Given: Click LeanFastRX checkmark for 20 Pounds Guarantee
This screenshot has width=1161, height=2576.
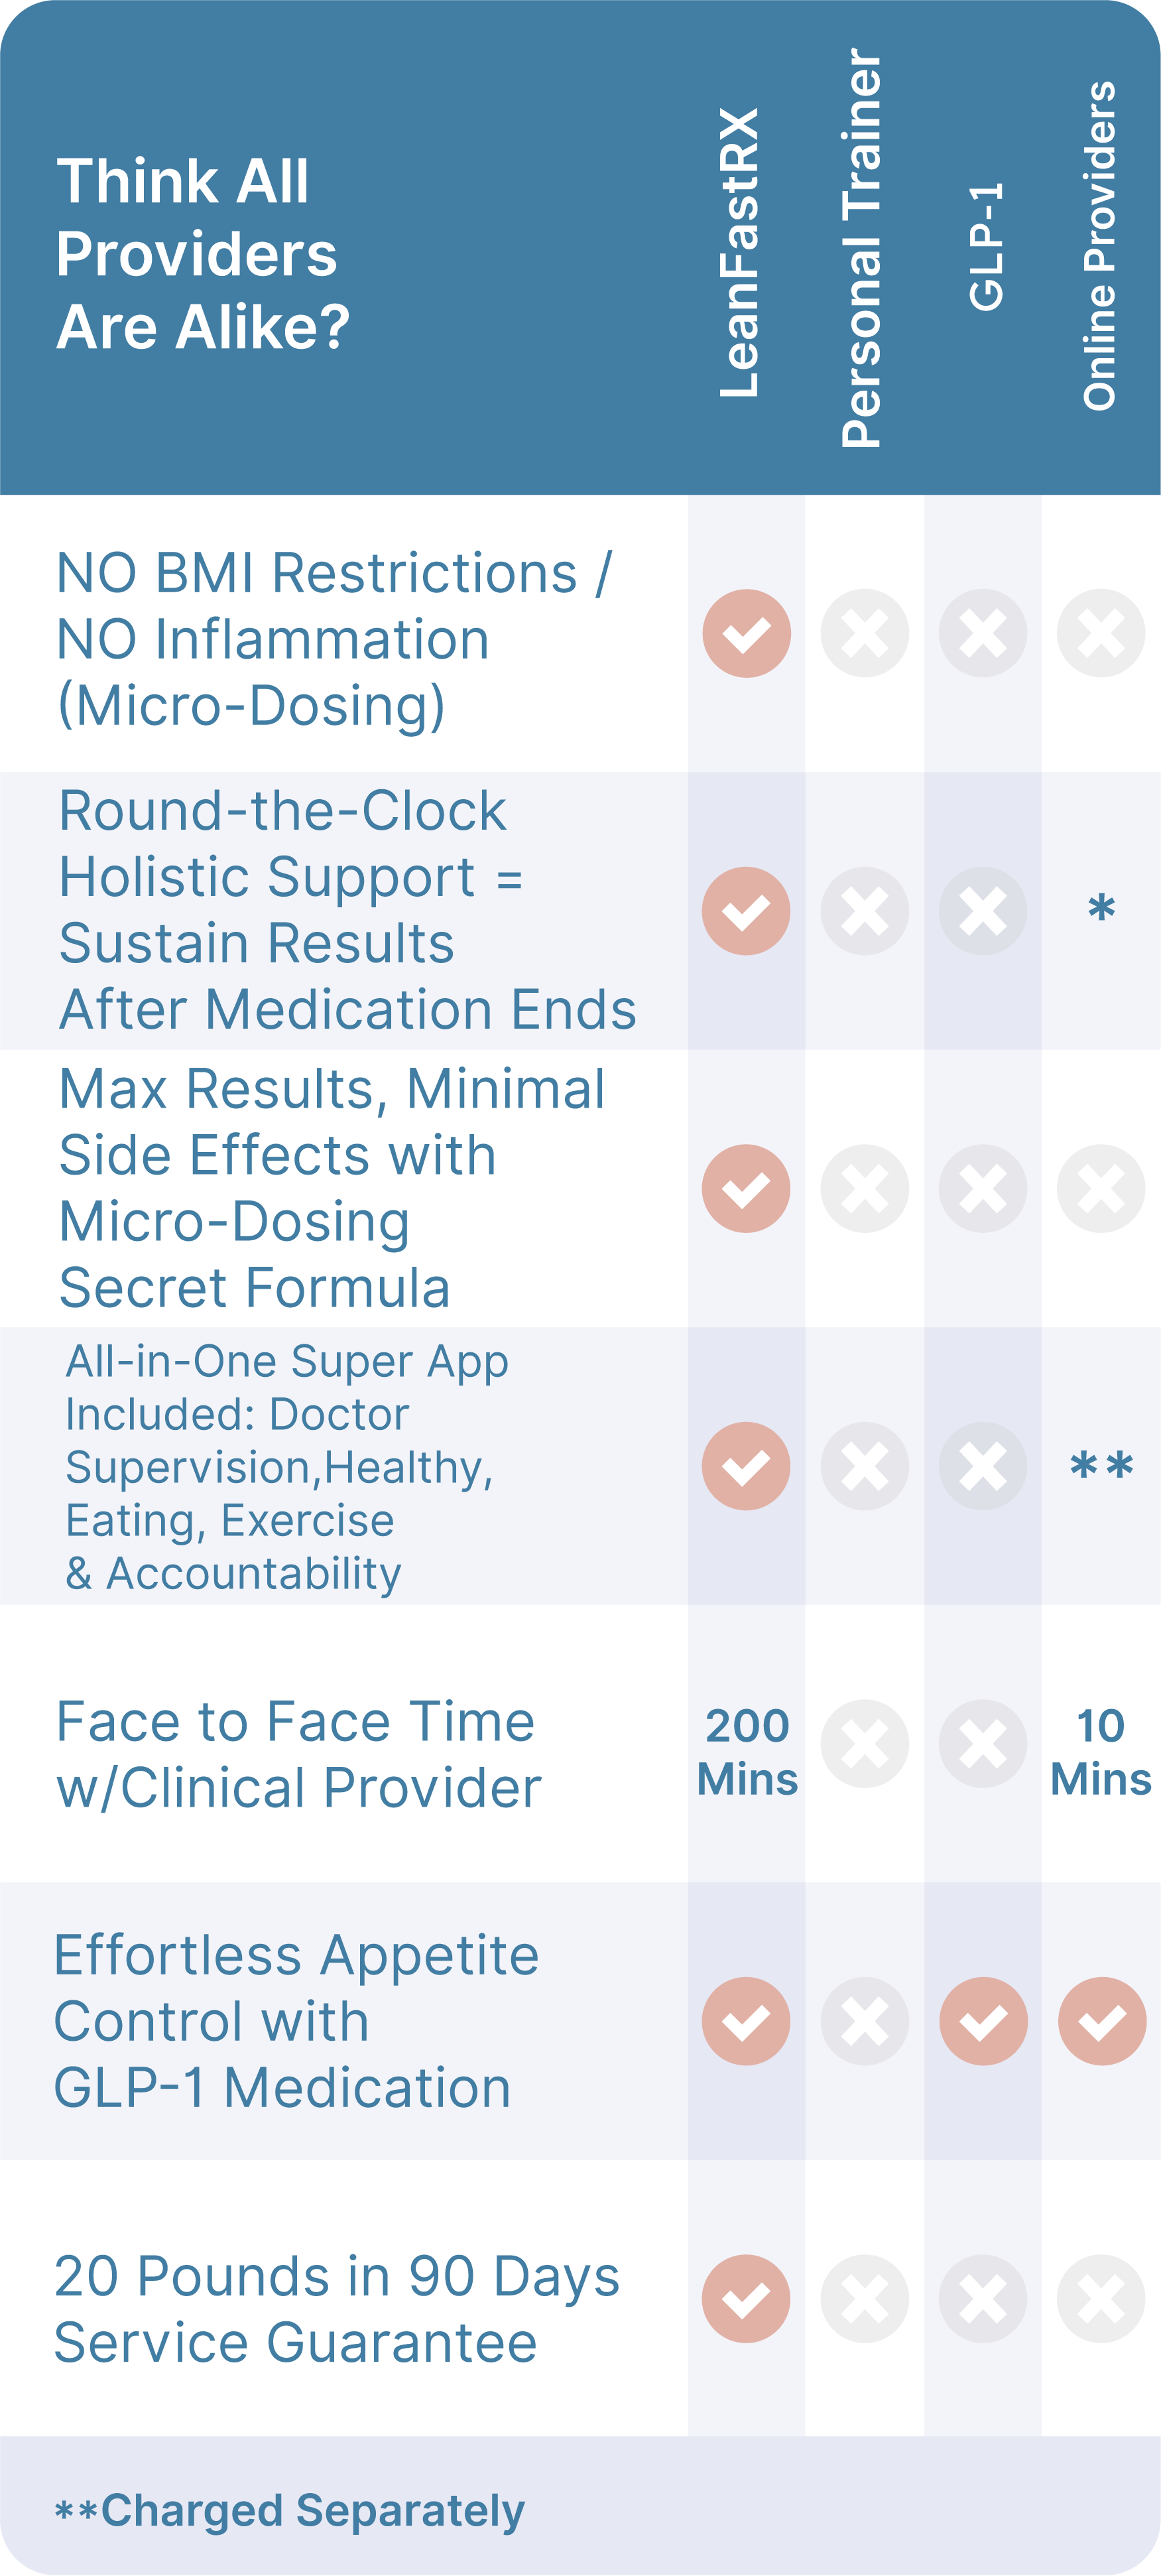Looking at the screenshot, I should 746,2299.
